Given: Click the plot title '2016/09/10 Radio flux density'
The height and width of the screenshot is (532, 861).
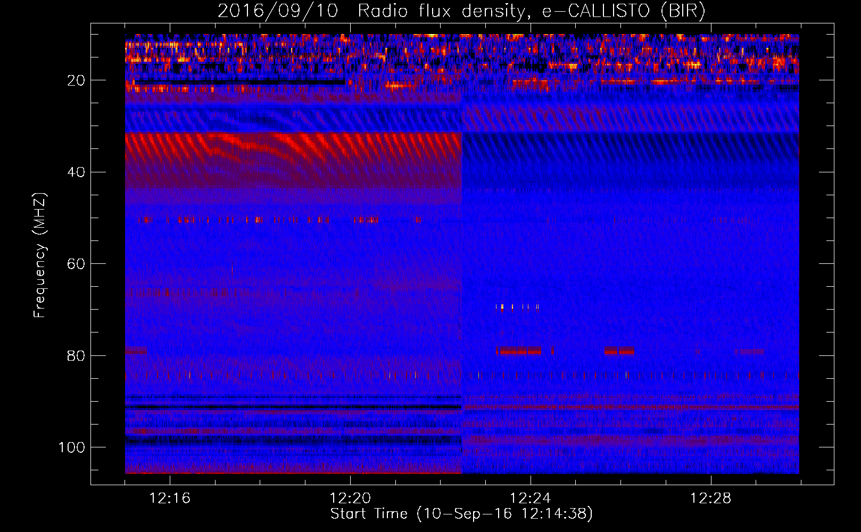Looking at the screenshot, I should pos(461,11).
